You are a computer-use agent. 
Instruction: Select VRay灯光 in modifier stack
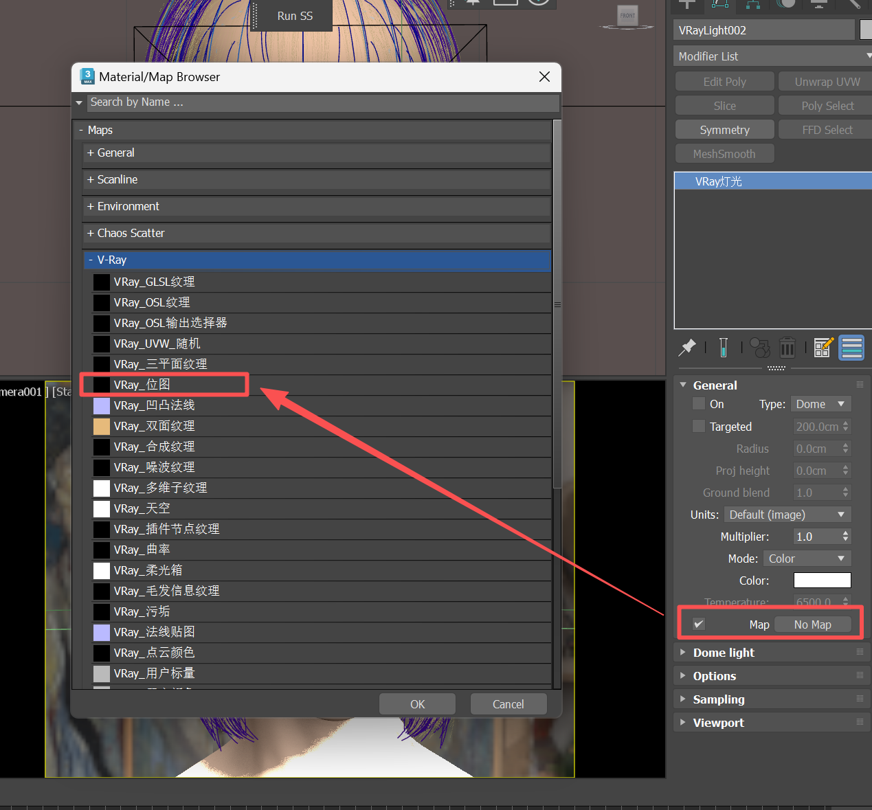(773, 181)
